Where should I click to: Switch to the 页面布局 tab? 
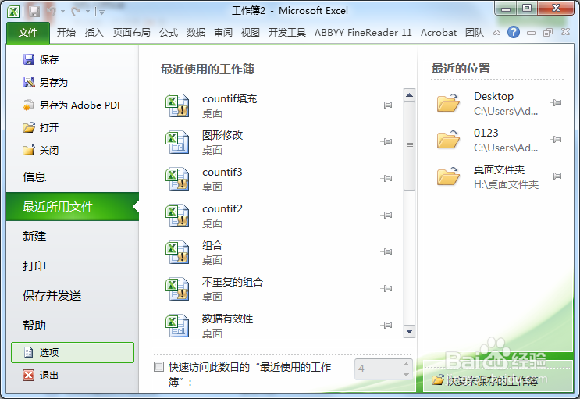(x=131, y=33)
